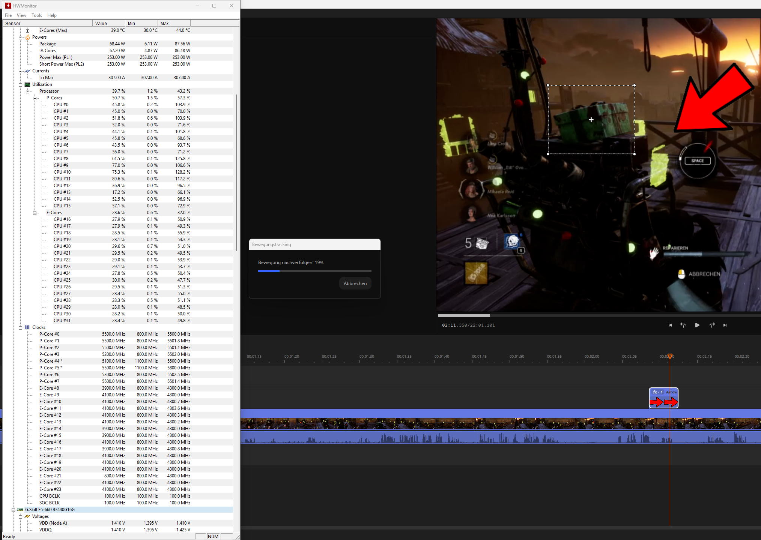Image resolution: width=761 pixels, height=540 pixels.
Task: Click the 00:02:00 mark on timeline ruler
Action: pos(592,356)
